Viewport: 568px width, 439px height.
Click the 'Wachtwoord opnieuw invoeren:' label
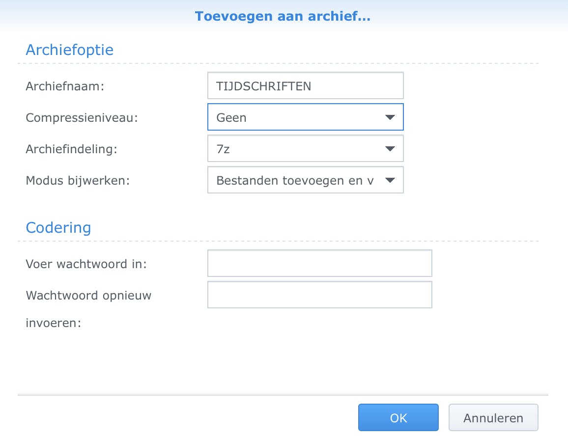pos(88,296)
